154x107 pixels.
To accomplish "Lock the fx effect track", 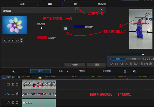I will (x=17, y=102).
